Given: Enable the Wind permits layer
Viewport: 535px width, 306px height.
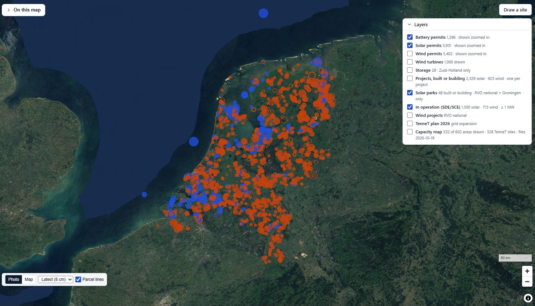Looking at the screenshot, I should (410, 54).
